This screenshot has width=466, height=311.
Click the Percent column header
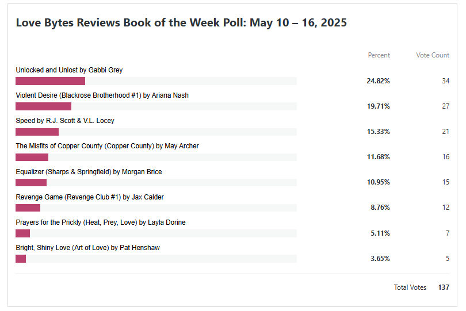pos(379,55)
